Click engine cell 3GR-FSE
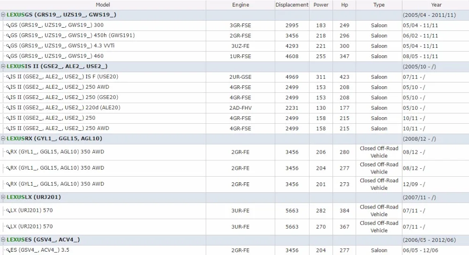The height and width of the screenshot is (255, 469). coord(241,25)
